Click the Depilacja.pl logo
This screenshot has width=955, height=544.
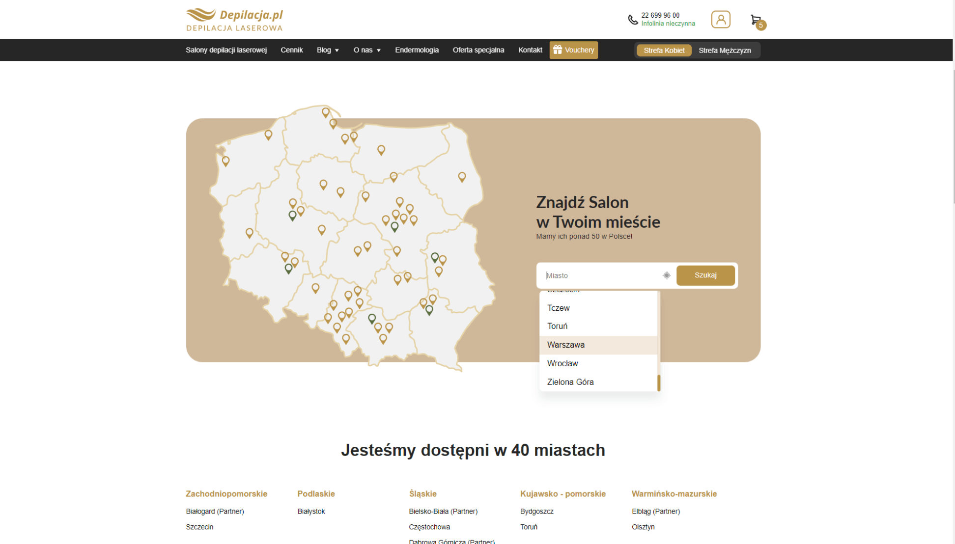234,20
